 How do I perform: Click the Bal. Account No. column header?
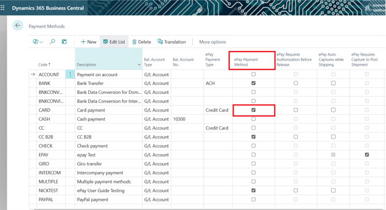(x=183, y=62)
